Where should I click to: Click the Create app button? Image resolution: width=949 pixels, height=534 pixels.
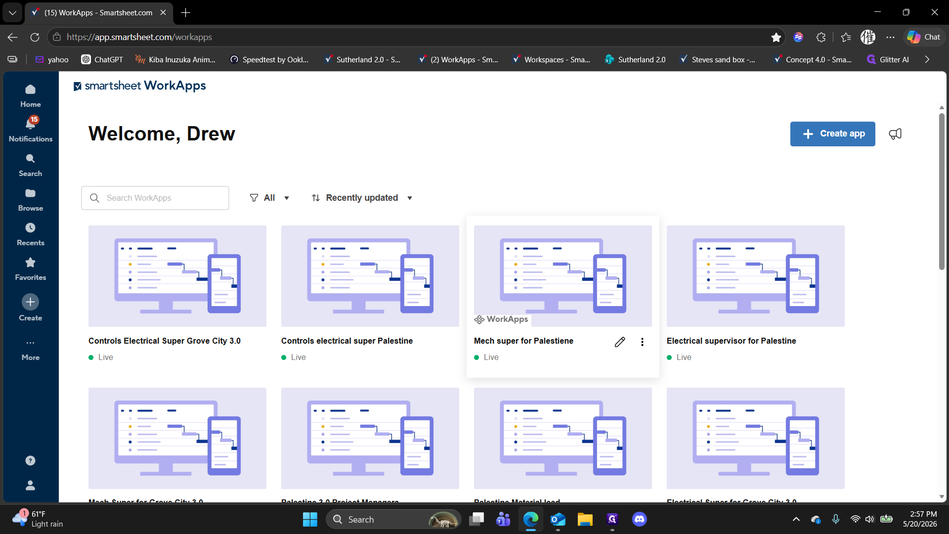point(832,134)
